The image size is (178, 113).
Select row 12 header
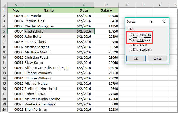[x=4, y=68]
